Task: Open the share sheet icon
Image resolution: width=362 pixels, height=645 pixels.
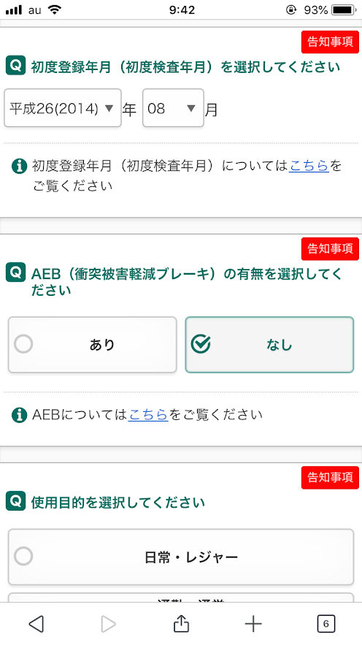Action: click(x=181, y=623)
